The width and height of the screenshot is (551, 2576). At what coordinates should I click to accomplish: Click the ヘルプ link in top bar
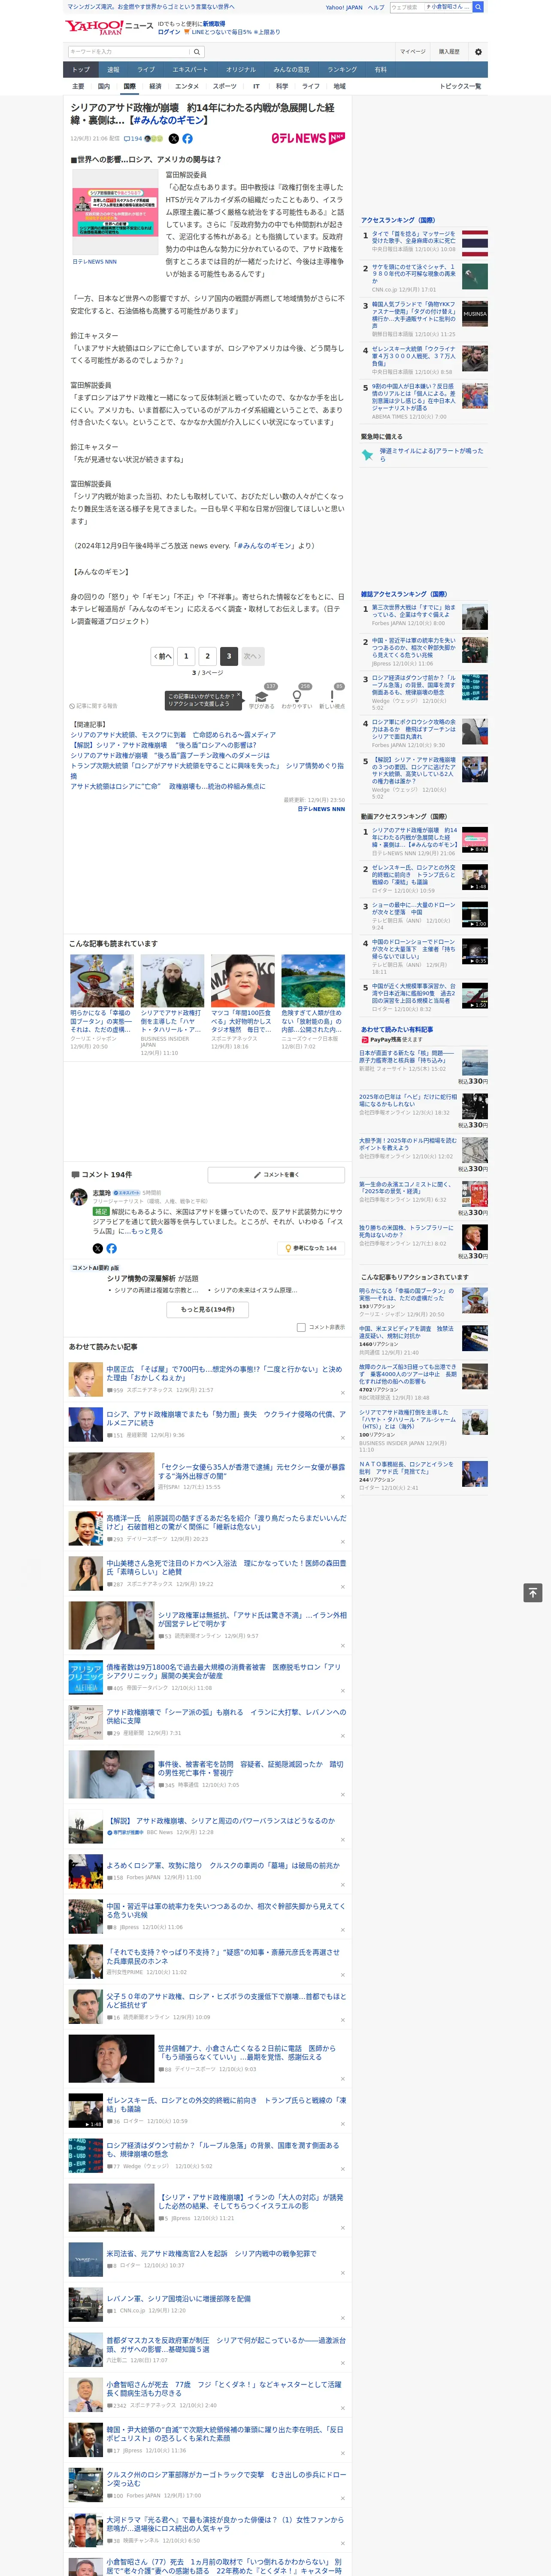[376, 7]
